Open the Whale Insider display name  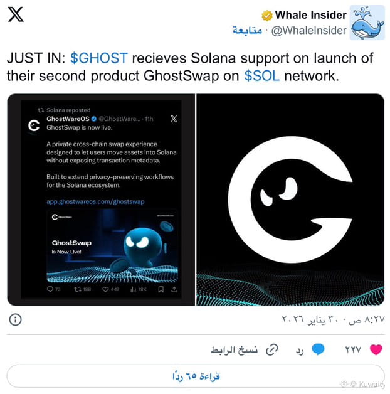pos(310,15)
